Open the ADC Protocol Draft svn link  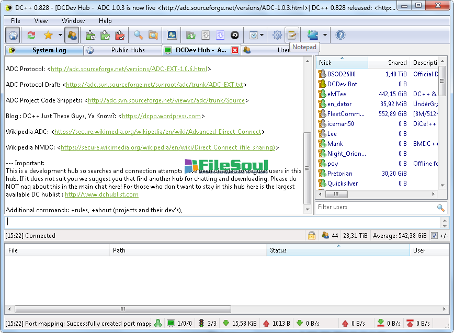[154, 85]
